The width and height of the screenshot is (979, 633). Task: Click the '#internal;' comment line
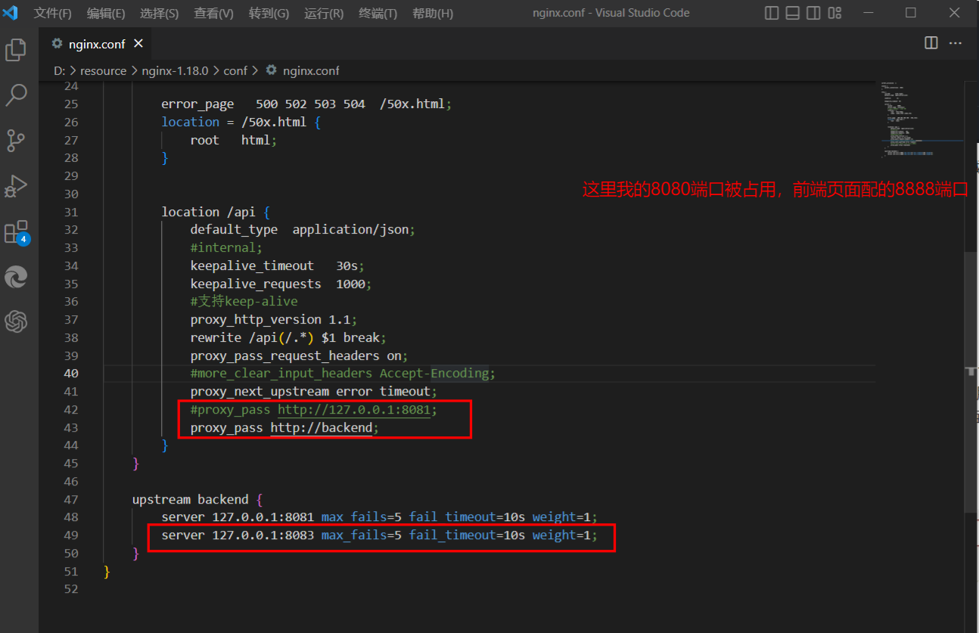tap(226, 247)
